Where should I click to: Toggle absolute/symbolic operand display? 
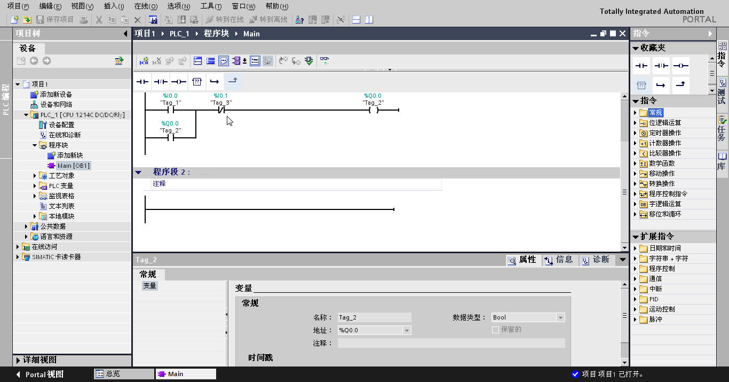237,60
